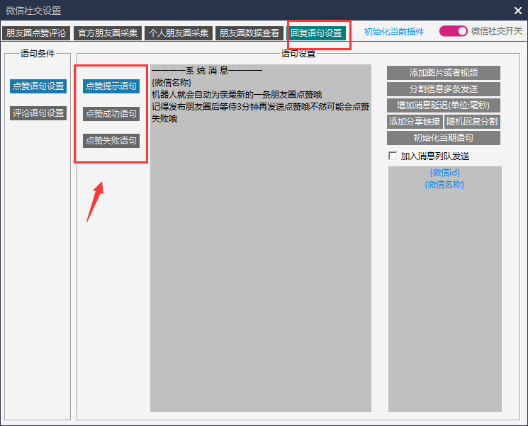Image resolution: width=528 pixels, height=426 pixels.
Task: Click 增加消息延迟(单位:毫秒) button
Action: (444, 105)
